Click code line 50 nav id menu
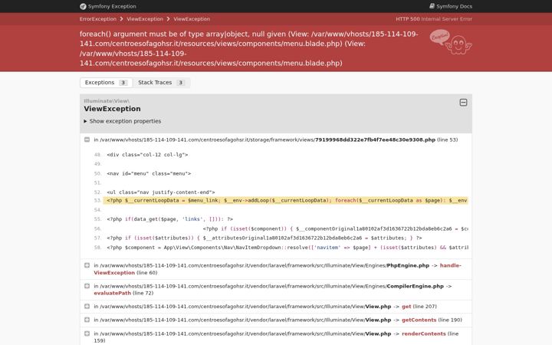 pyautogui.click(x=149, y=173)
